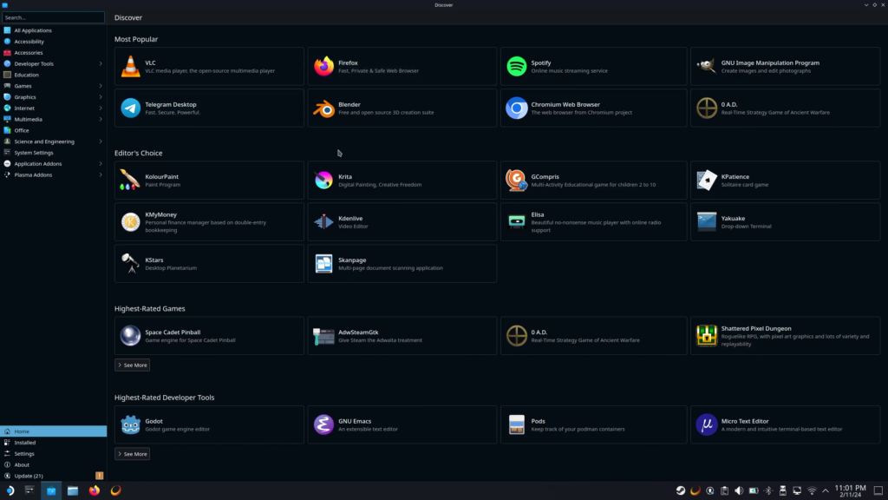Click the Spotify icon in Most Popular
Image resolution: width=888 pixels, height=500 pixels.
[x=517, y=66]
